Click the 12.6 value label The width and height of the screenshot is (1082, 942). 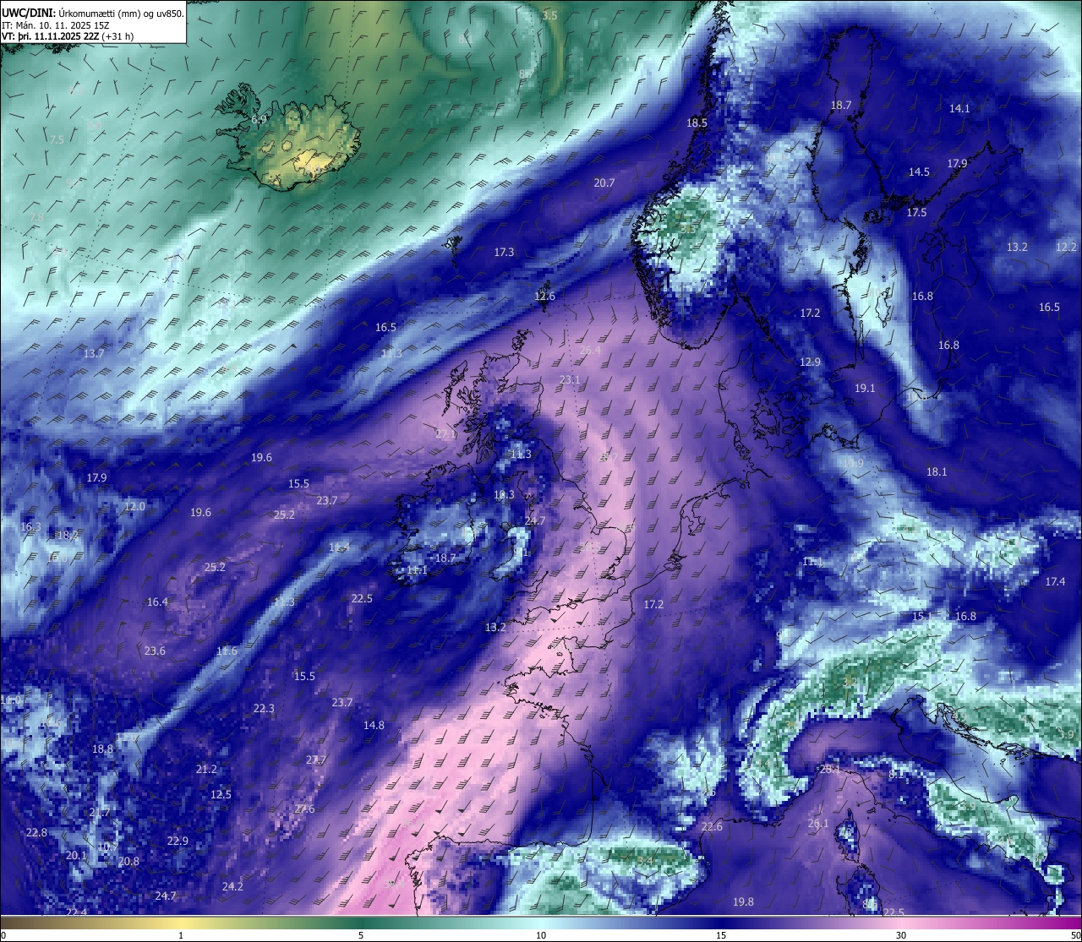tap(544, 296)
